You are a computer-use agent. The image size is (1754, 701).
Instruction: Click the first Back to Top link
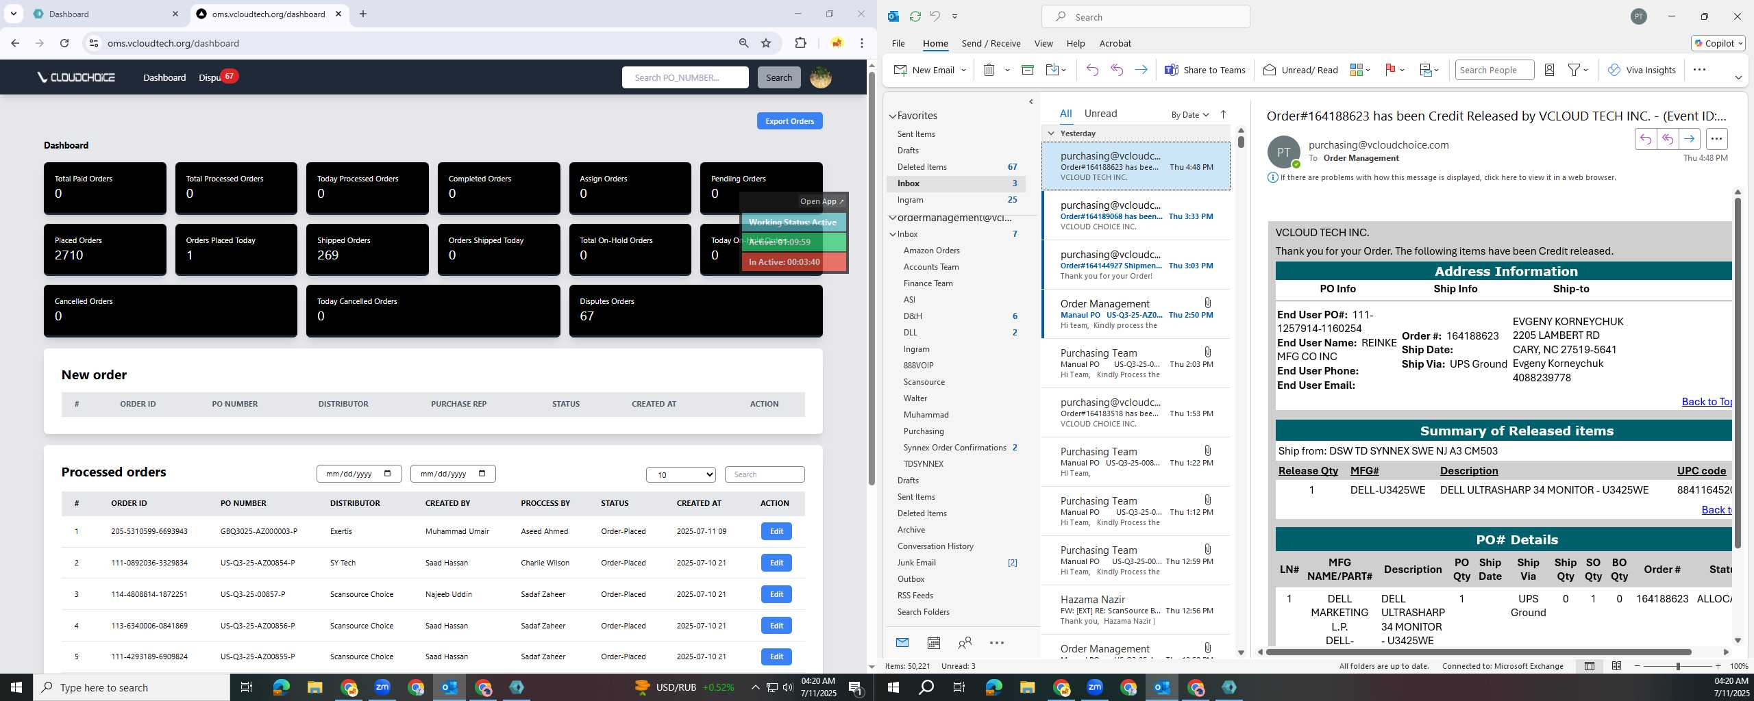click(x=1707, y=402)
